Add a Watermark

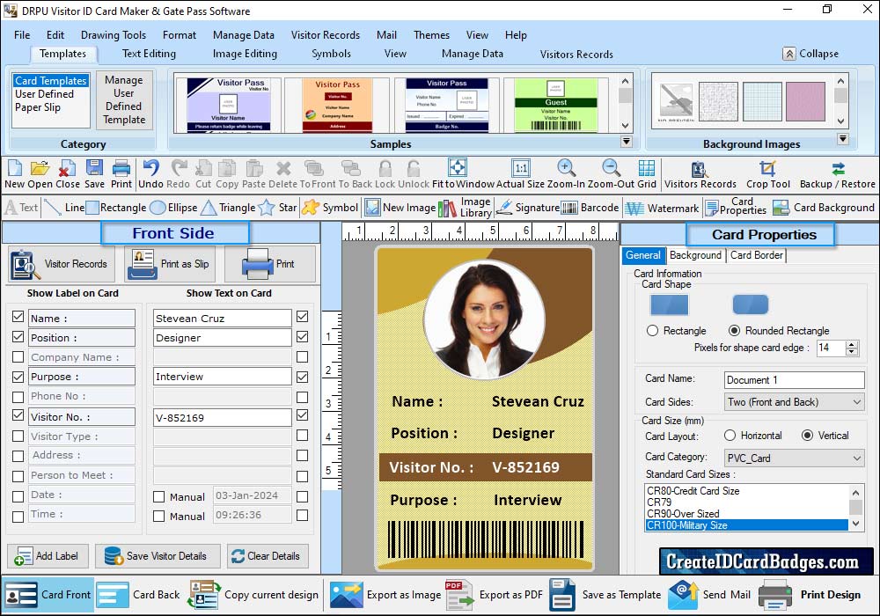click(x=662, y=209)
